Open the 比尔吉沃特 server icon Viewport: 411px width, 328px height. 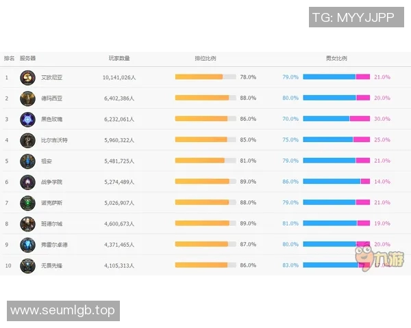click(x=27, y=140)
